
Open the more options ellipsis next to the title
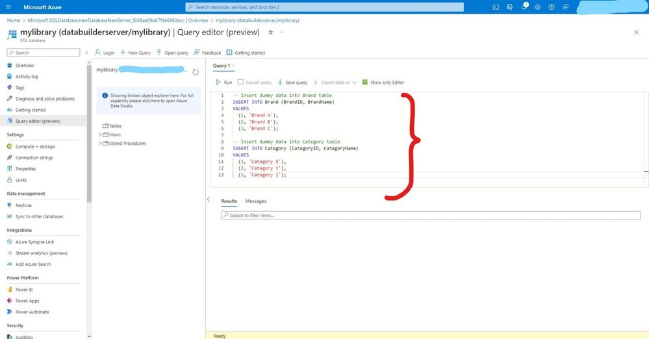[x=282, y=32]
